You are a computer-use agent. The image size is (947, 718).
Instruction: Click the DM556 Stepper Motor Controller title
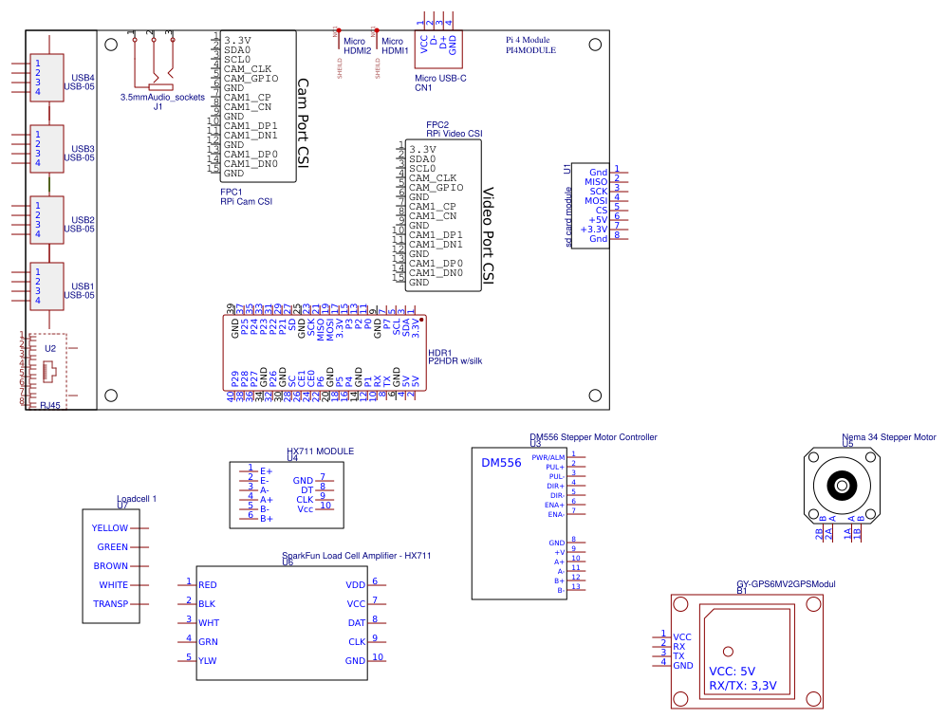tap(593, 437)
